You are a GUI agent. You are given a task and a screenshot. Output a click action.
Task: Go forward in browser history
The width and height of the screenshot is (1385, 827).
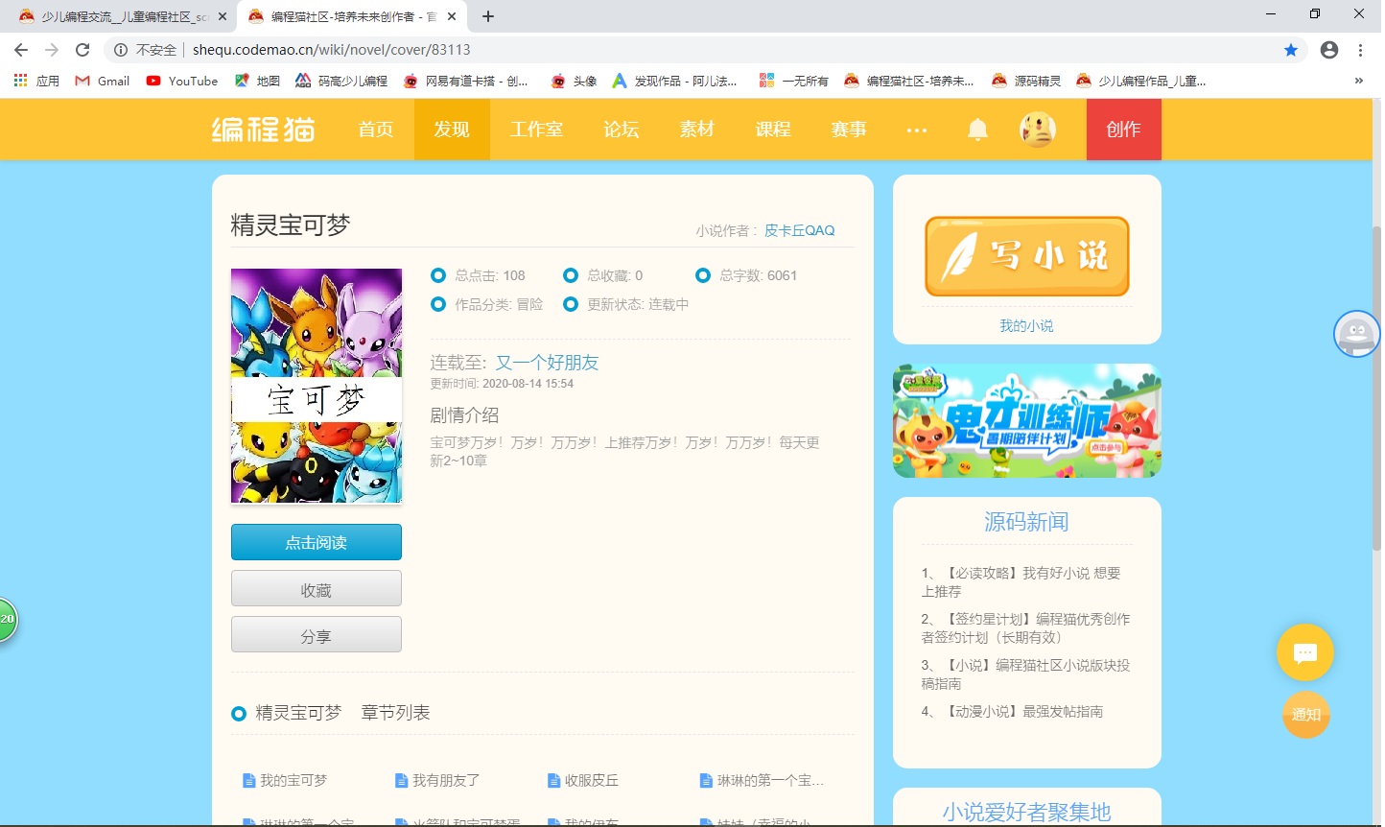tap(52, 50)
